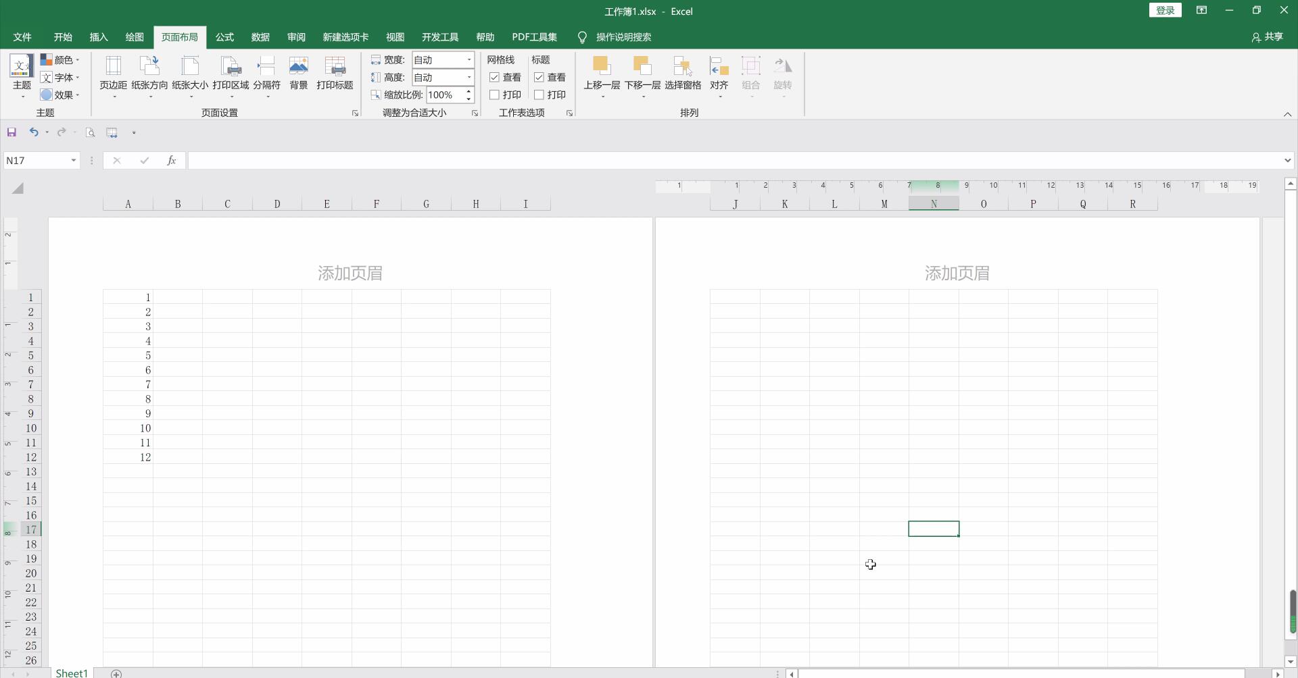Open Page Setup dialog launcher
This screenshot has height=678, width=1298.
pos(355,113)
